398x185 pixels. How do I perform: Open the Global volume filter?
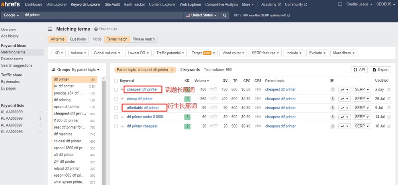click(x=107, y=53)
